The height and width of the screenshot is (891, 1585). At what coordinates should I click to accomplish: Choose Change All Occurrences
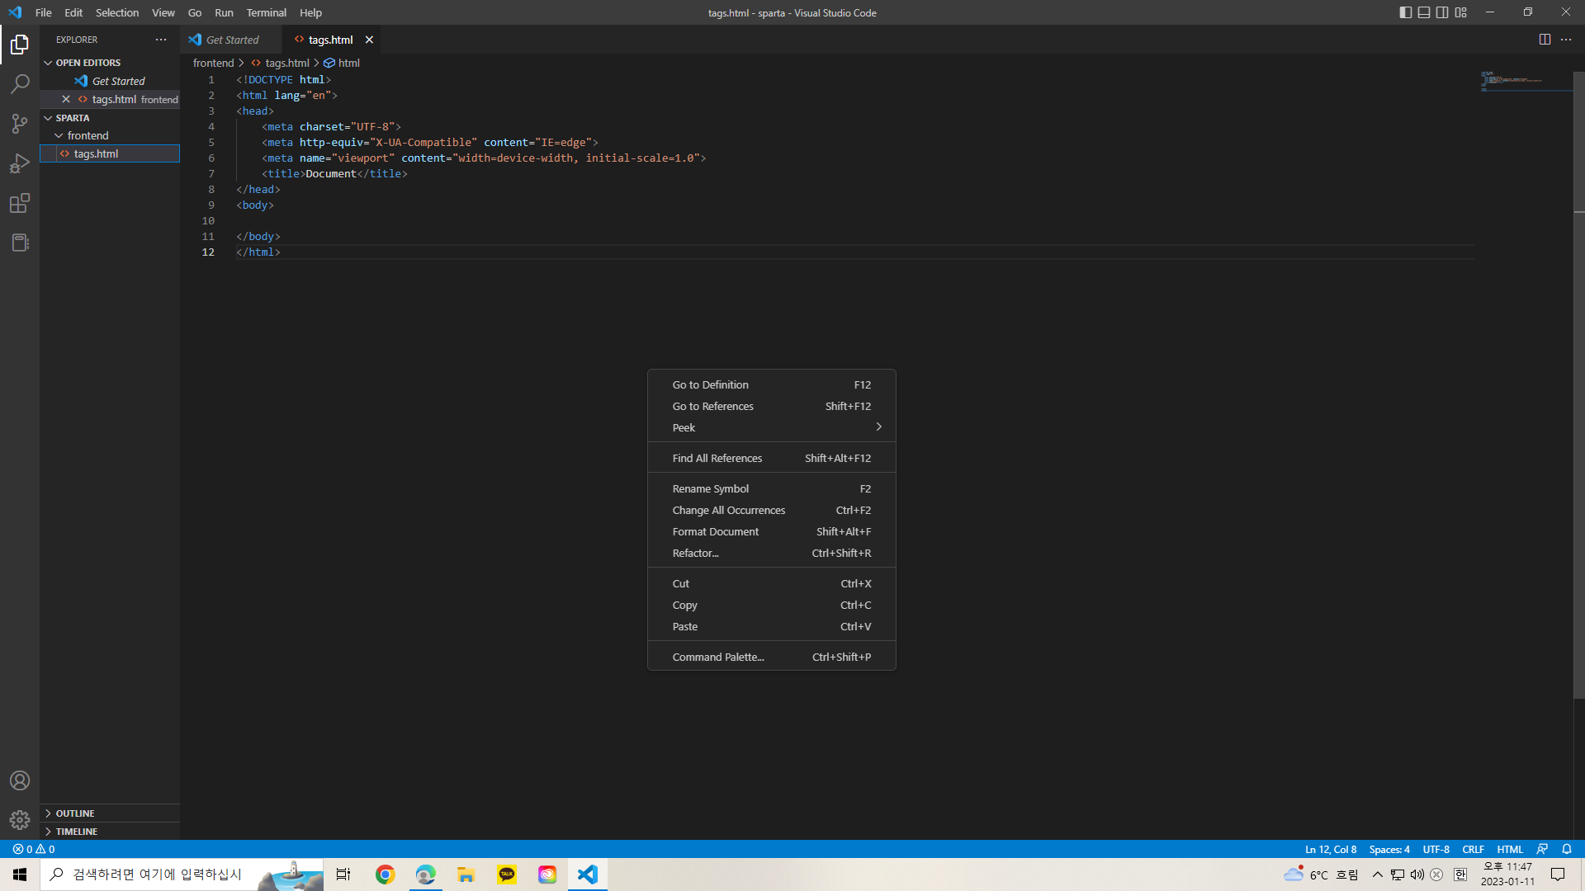tap(772, 510)
